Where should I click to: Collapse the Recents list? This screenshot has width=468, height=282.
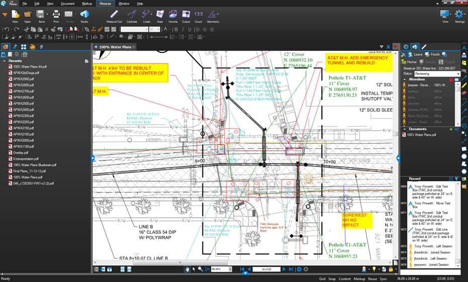4,61
